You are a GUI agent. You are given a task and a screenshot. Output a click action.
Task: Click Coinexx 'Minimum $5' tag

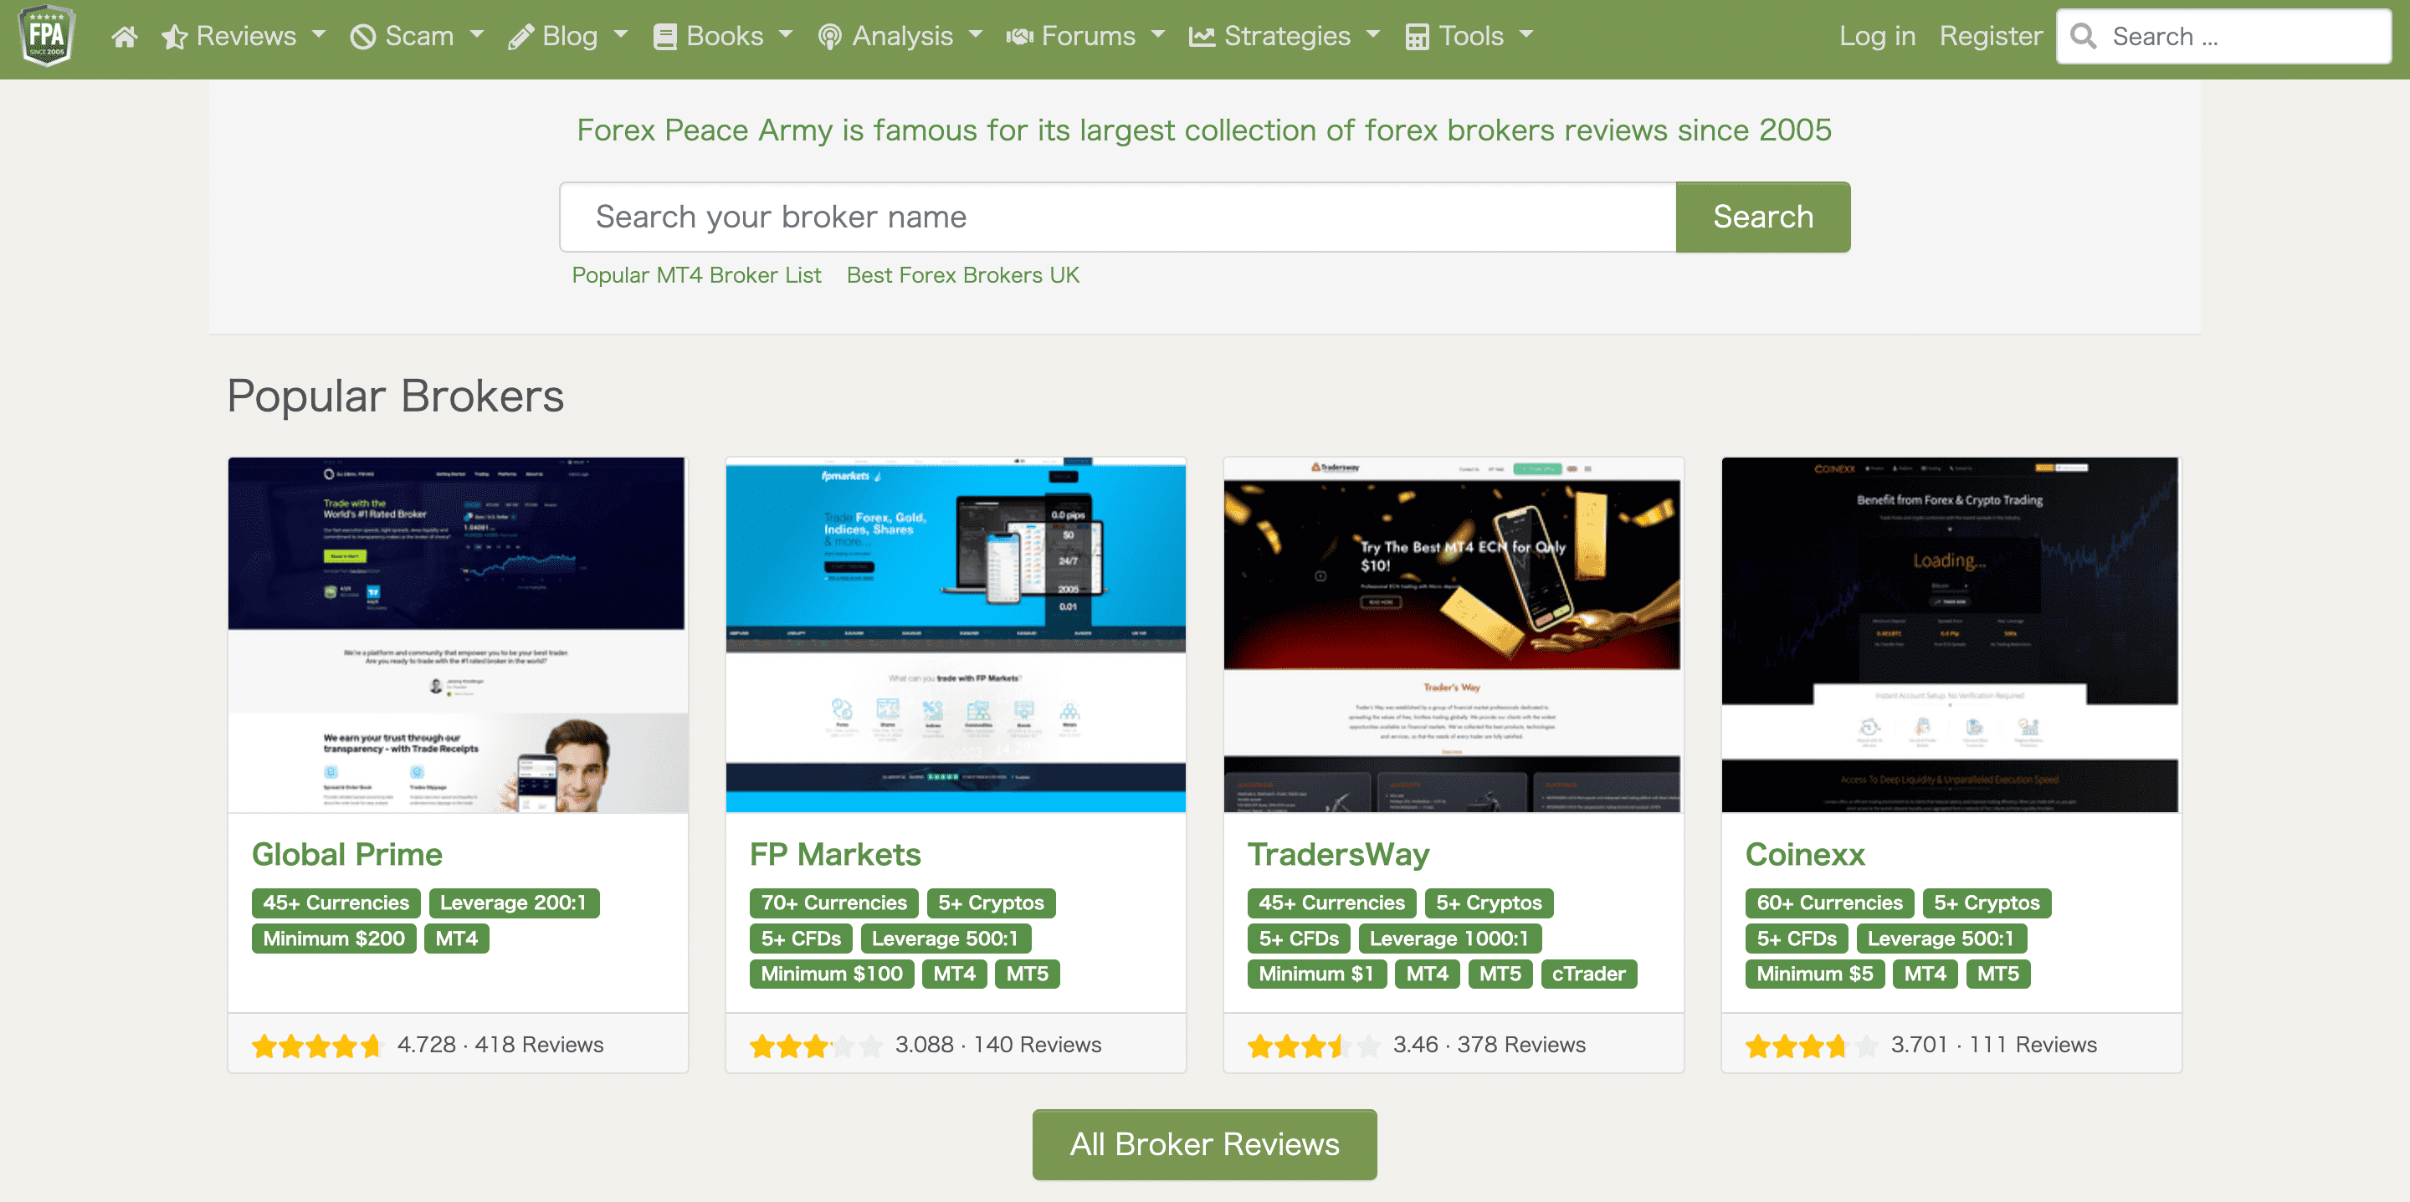[1815, 974]
